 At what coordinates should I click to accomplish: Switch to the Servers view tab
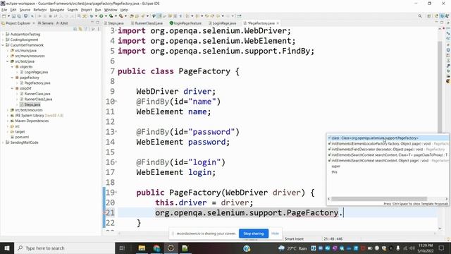point(45,23)
